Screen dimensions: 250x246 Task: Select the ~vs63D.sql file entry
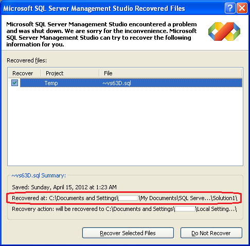[117, 83]
